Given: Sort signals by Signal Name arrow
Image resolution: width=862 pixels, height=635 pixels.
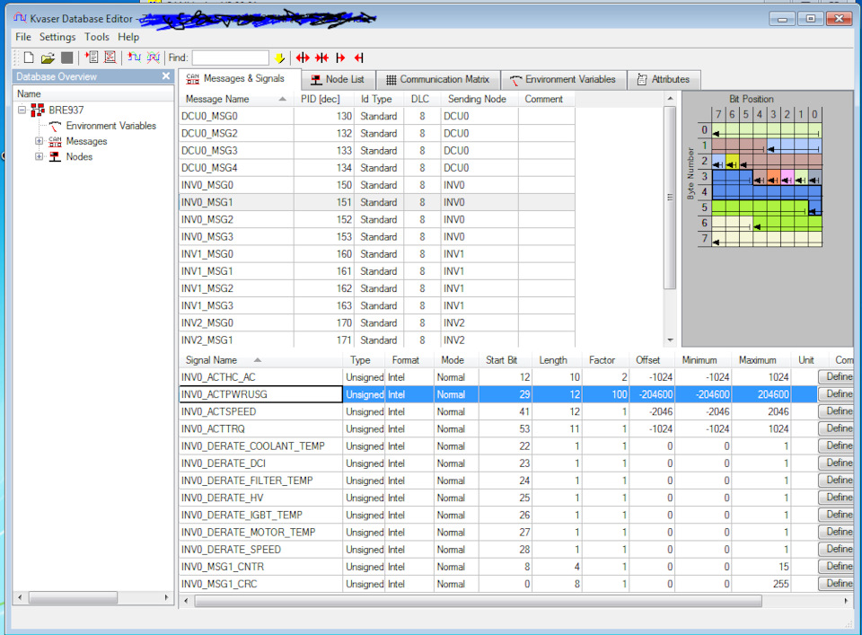Looking at the screenshot, I should [x=258, y=360].
